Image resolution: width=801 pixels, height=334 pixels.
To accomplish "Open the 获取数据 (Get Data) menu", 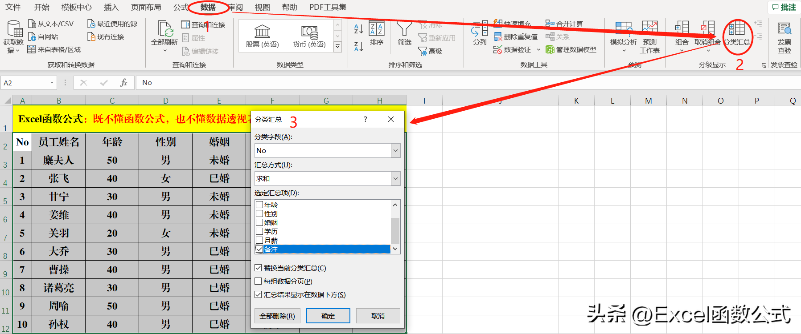I will [x=13, y=37].
